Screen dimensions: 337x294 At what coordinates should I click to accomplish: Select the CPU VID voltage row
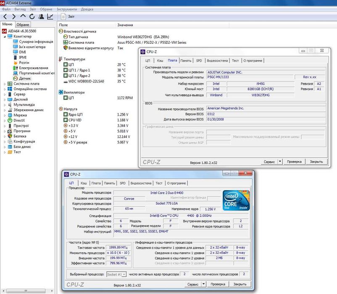click(96, 120)
